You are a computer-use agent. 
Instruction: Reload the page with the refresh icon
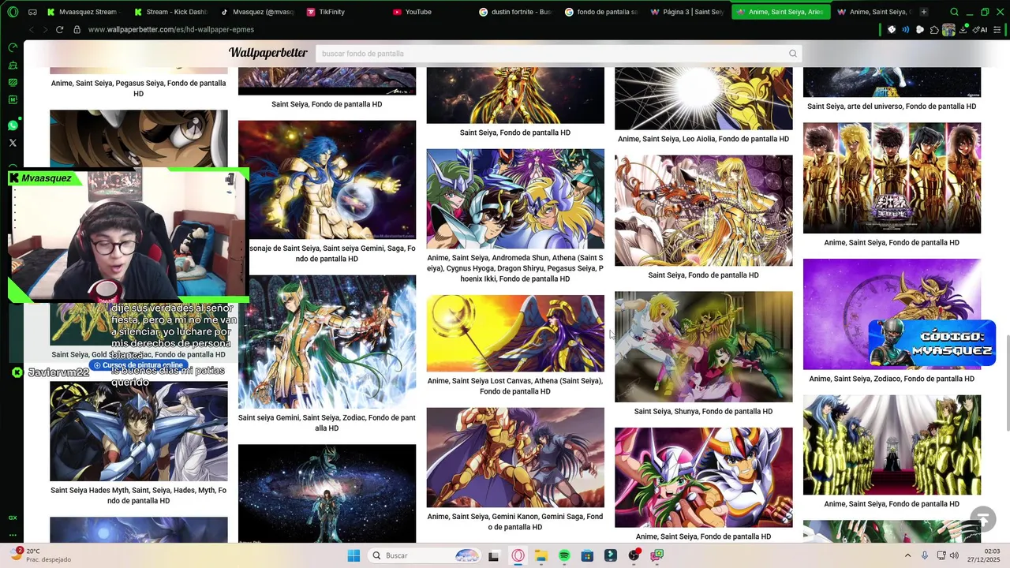point(59,29)
